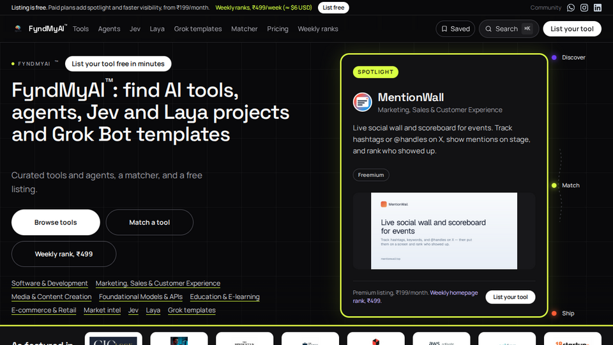The height and width of the screenshot is (345, 613).
Task: Click the AWS Activate featured logo card
Action: tap(441, 339)
